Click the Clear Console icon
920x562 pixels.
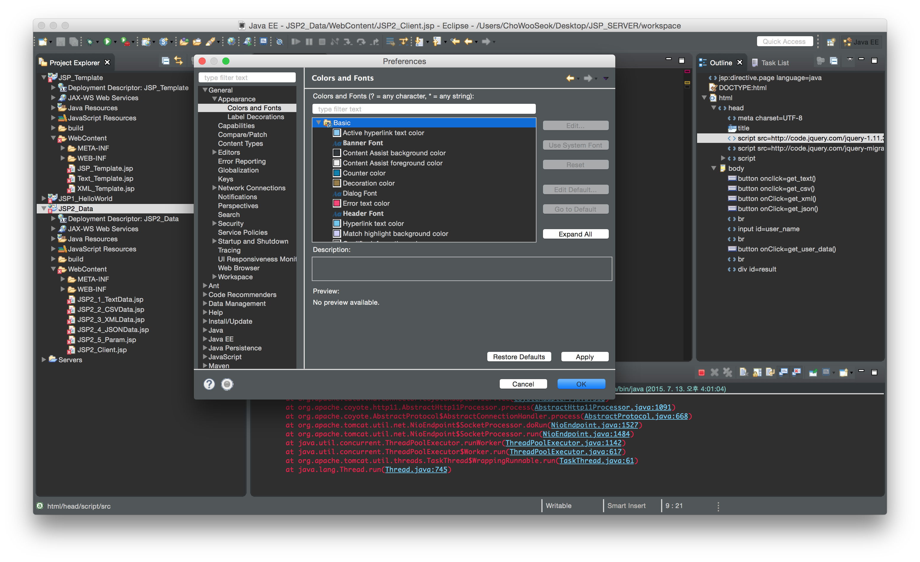[743, 372]
